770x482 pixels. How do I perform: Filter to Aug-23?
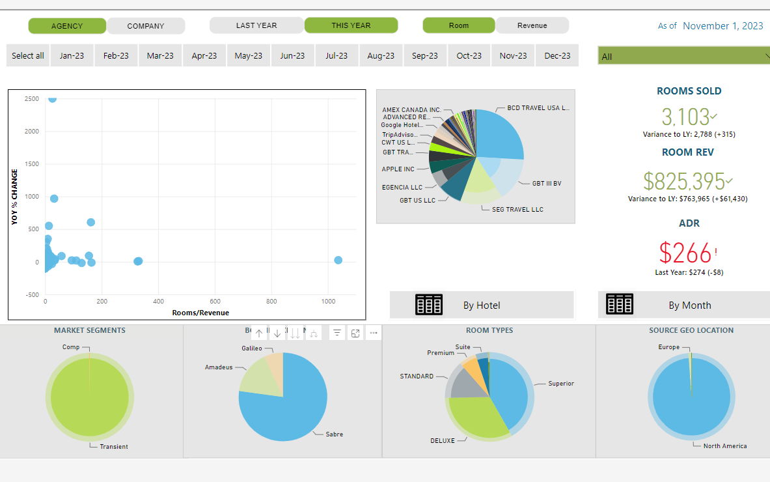tap(381, 55)
